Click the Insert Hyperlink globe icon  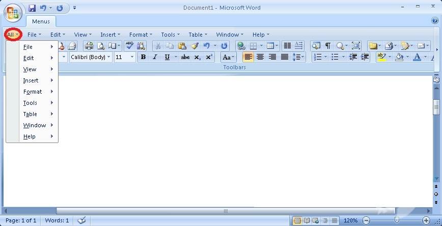click(241, 46)
